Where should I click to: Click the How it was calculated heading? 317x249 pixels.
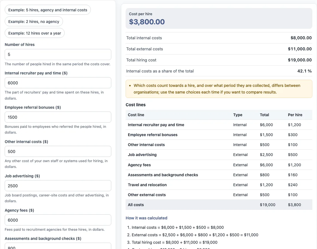(147, 218)
